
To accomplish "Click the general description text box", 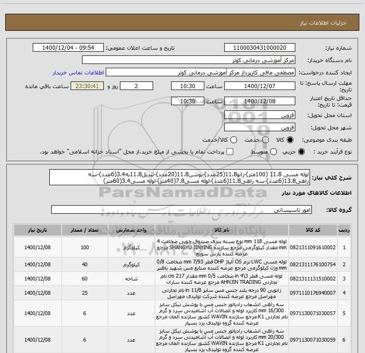I will [180, 178].
